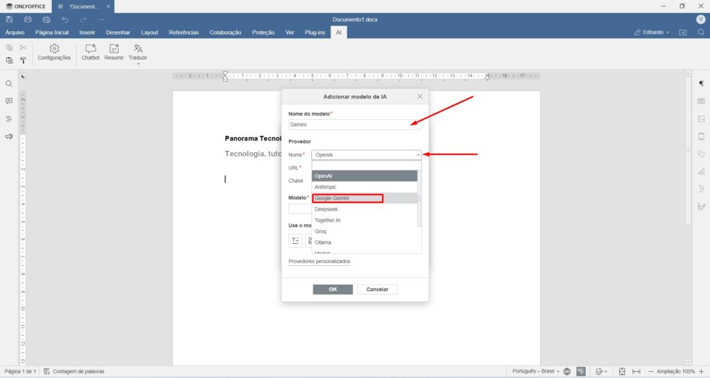
Task: Open the Headings navigation panel icon
Action: tap(8, 119)
